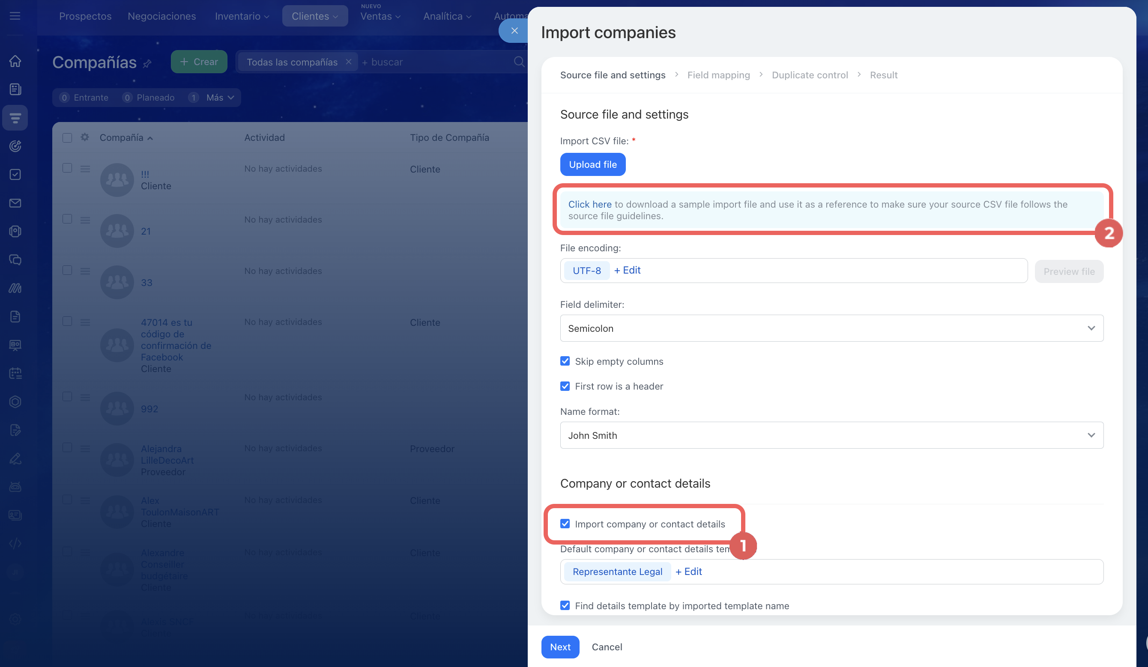Expand the Más counter dropdown

220,98
